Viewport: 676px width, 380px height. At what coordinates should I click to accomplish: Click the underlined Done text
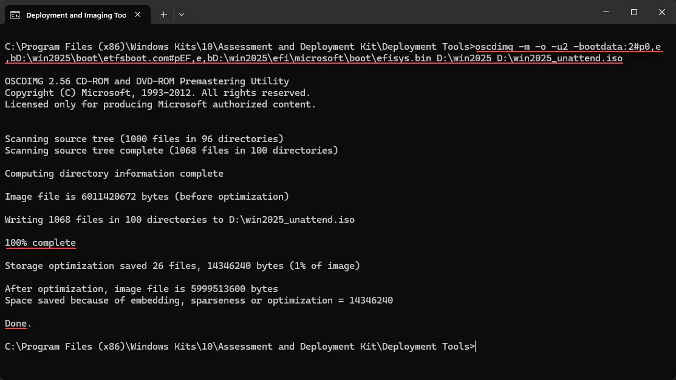(16, 324)
